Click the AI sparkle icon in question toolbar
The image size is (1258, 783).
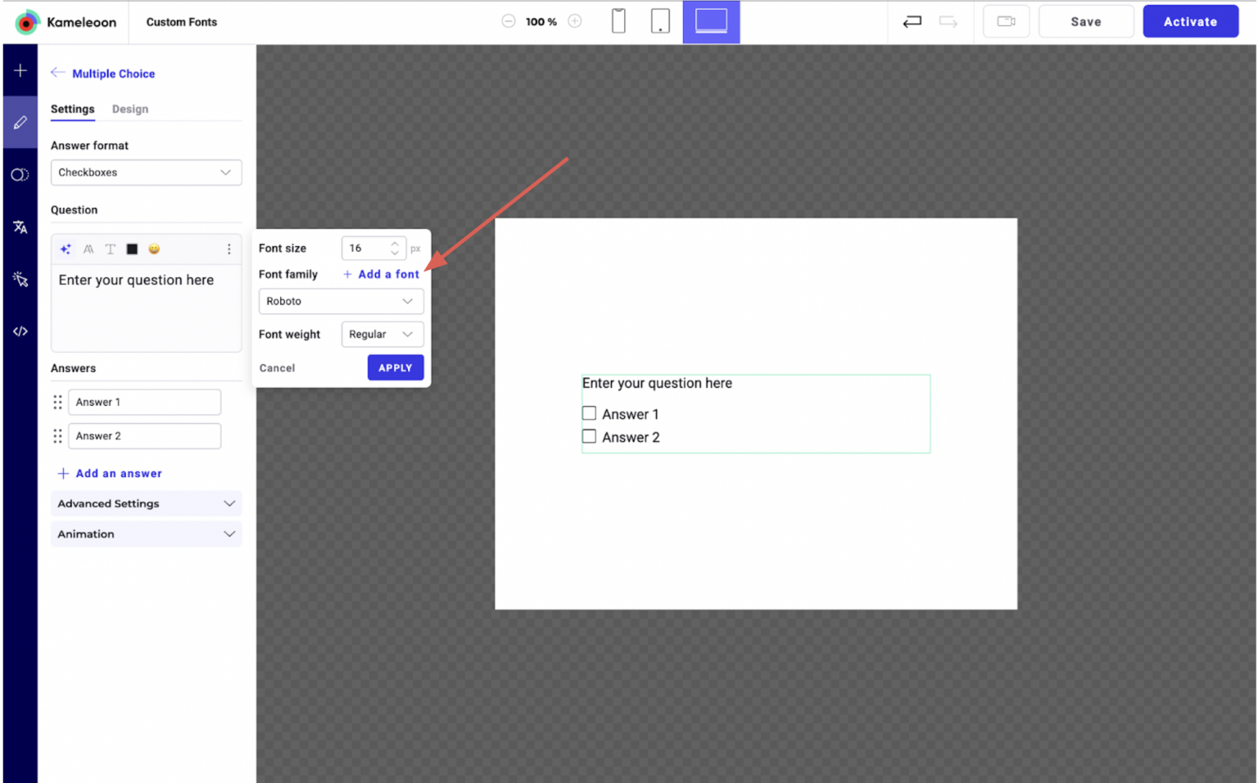(66, 249)
